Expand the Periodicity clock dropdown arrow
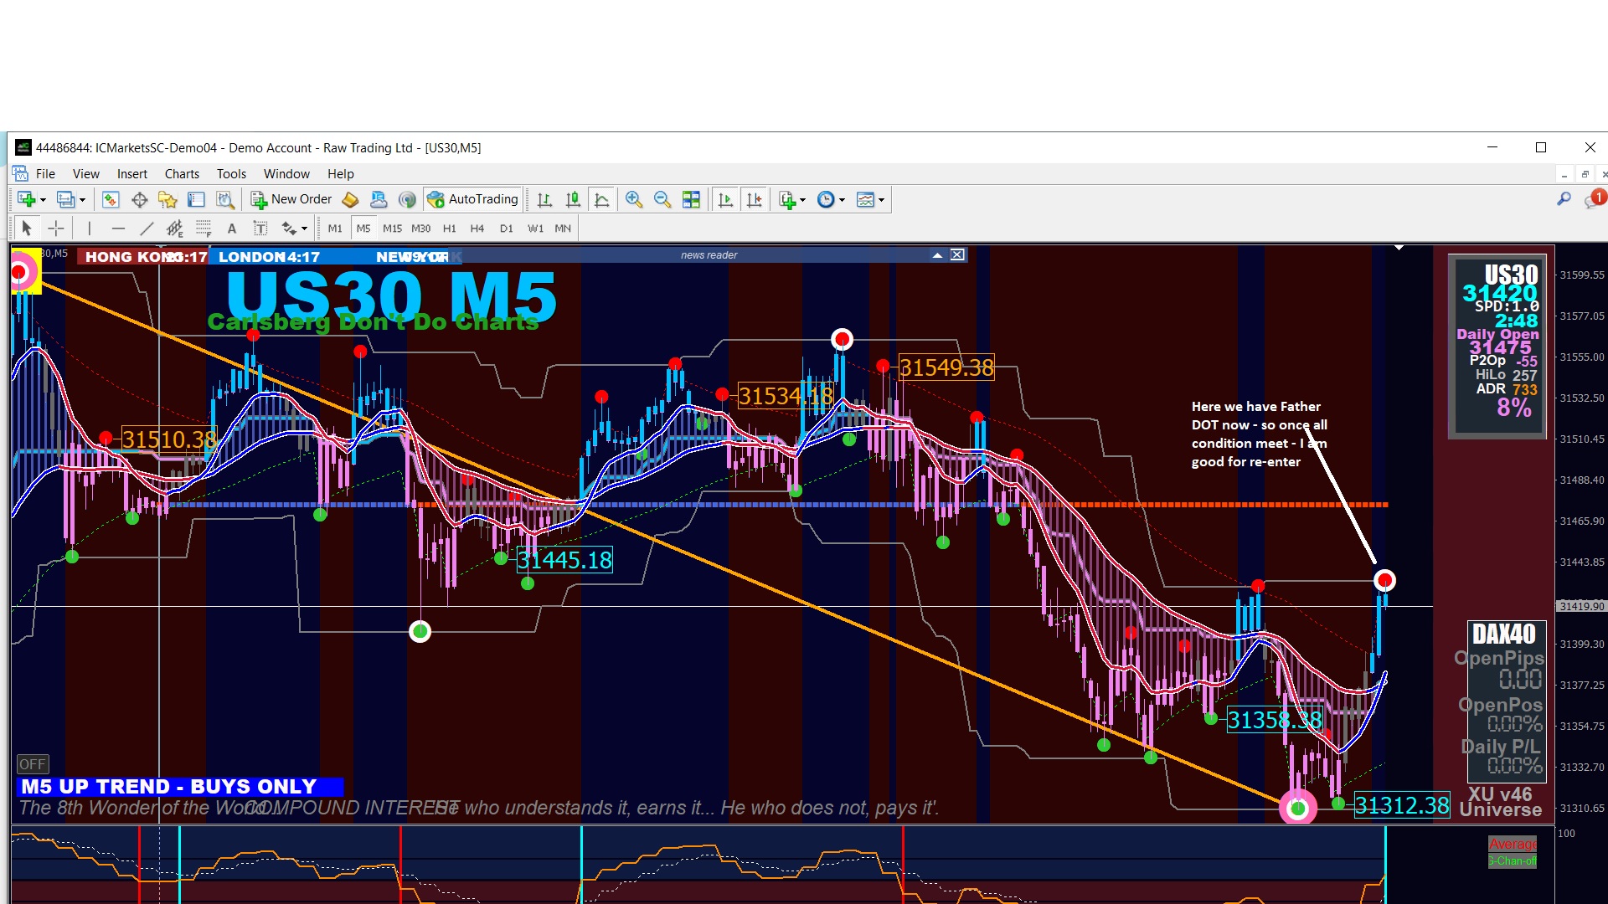 coord(842,200)
